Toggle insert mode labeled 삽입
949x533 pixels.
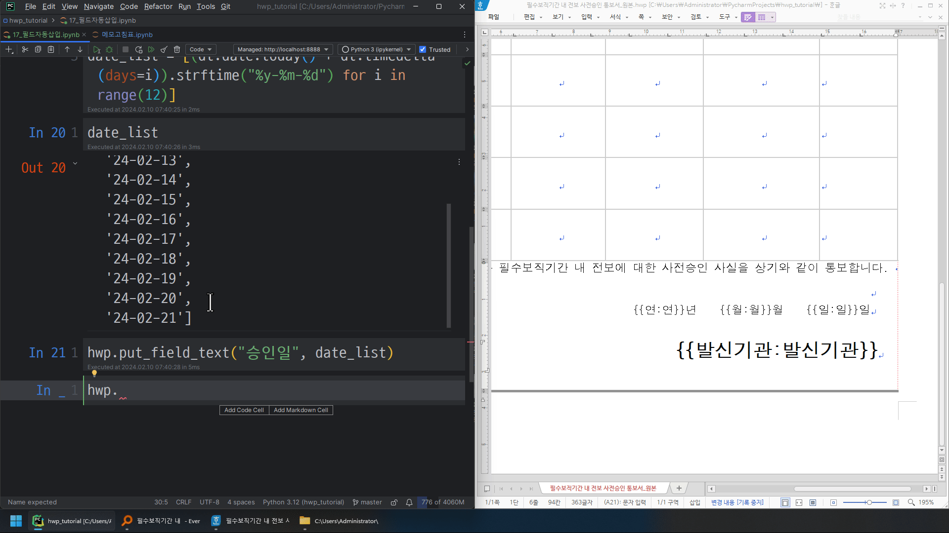[x=694, y=502]
